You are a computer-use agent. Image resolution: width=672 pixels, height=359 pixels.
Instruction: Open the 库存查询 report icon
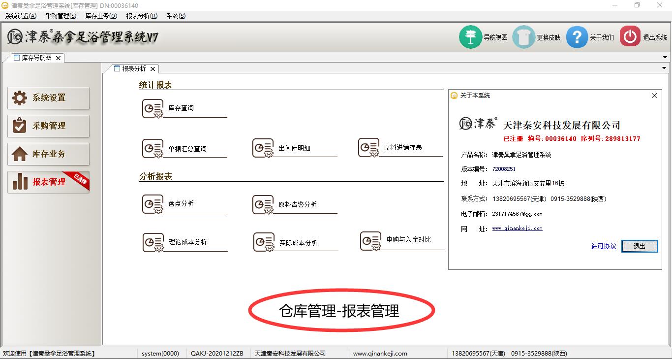[x=153, y=108]
